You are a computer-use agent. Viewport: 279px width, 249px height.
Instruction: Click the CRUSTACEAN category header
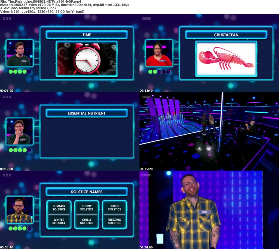coord(226,35)
